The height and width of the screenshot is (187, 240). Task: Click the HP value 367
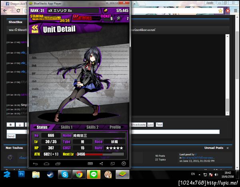click(x=51, y=148)
